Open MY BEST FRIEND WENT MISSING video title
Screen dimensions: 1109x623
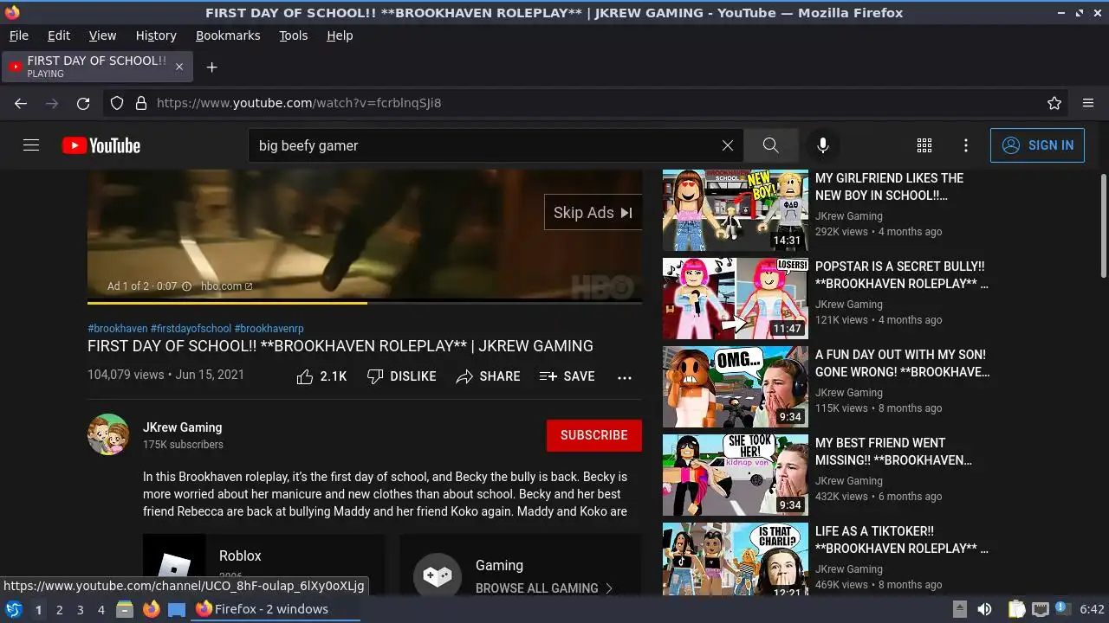[x=893, y=452]
